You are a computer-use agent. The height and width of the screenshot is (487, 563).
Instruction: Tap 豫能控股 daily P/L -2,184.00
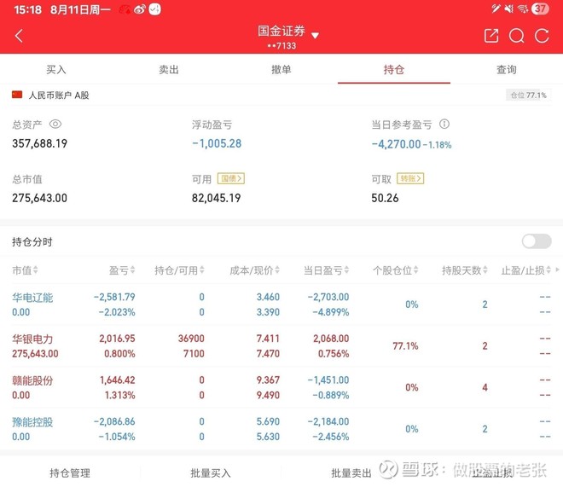pos(328,421)
